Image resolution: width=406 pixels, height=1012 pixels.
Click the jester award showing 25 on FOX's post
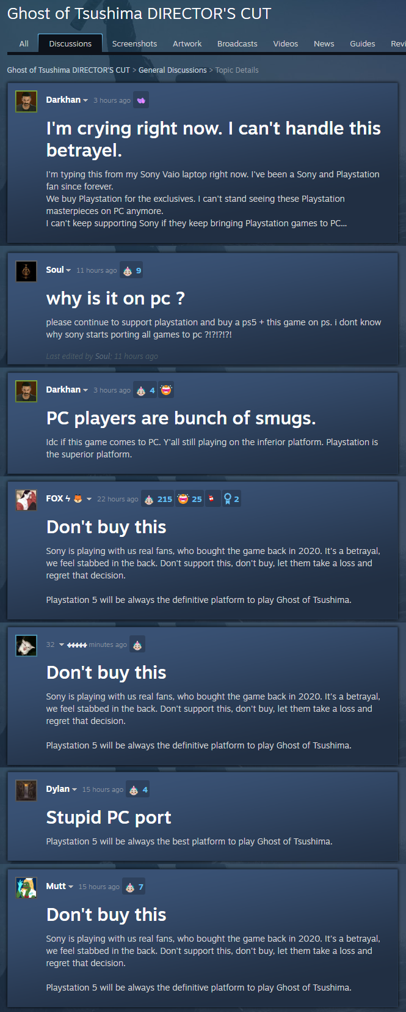coord(190,499)
